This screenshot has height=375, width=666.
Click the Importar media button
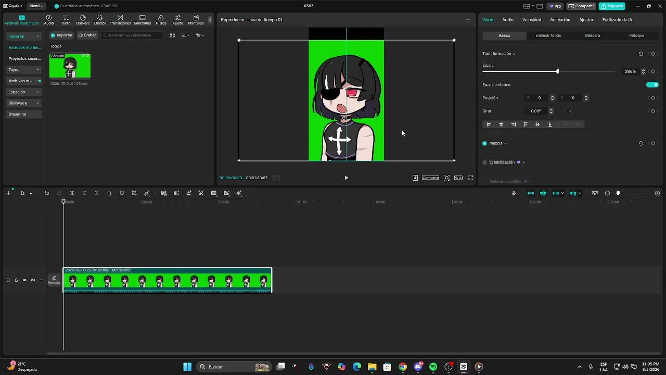click(61, 35)
